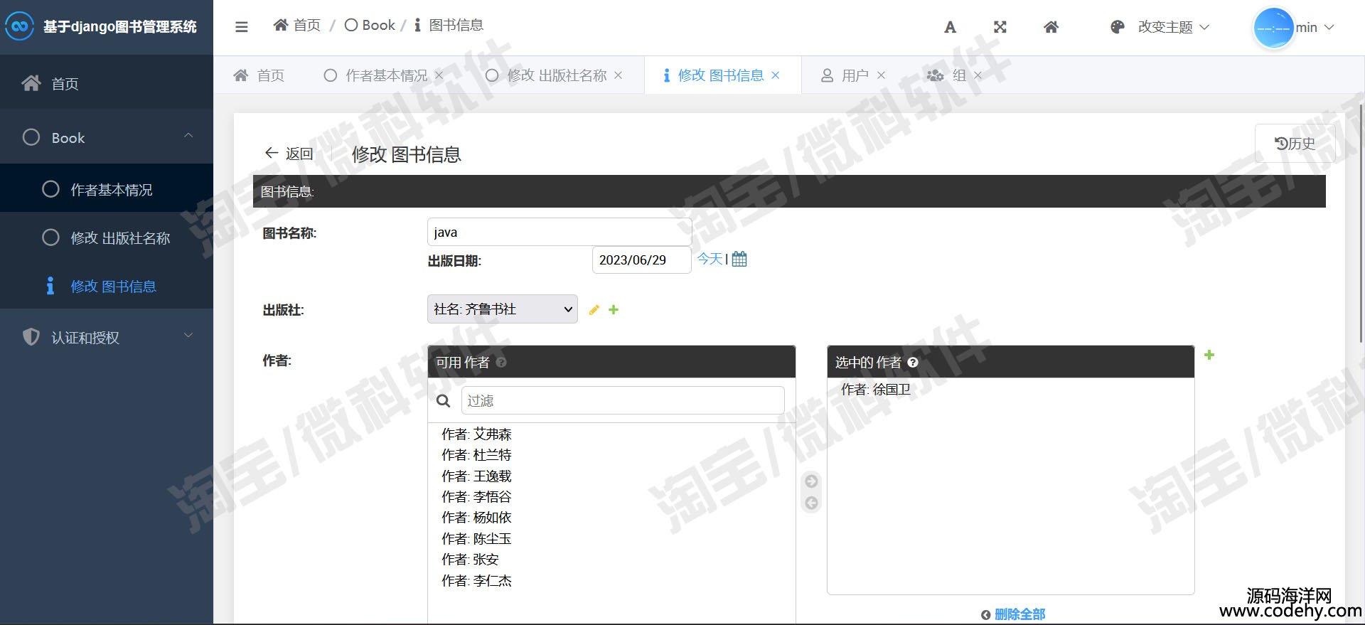Screen dimensions: 1365x625
Task: Switch to the 作者基本情况 tab
Action: pos(376,75)
